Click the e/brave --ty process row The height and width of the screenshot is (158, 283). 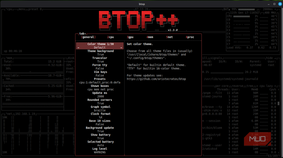pos(239,107)
